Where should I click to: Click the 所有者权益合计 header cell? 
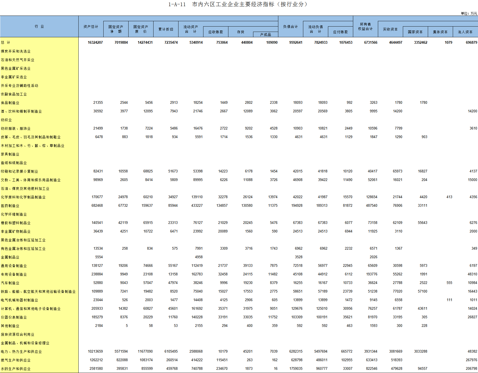365,26
